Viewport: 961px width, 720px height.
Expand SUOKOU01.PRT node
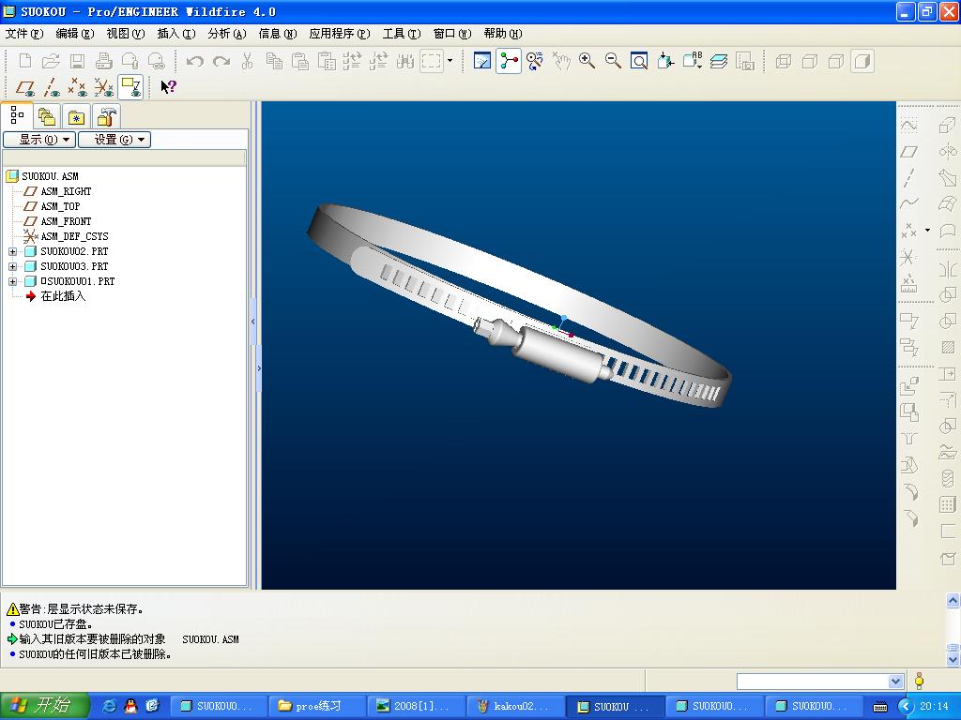click(x=12, y=281)
